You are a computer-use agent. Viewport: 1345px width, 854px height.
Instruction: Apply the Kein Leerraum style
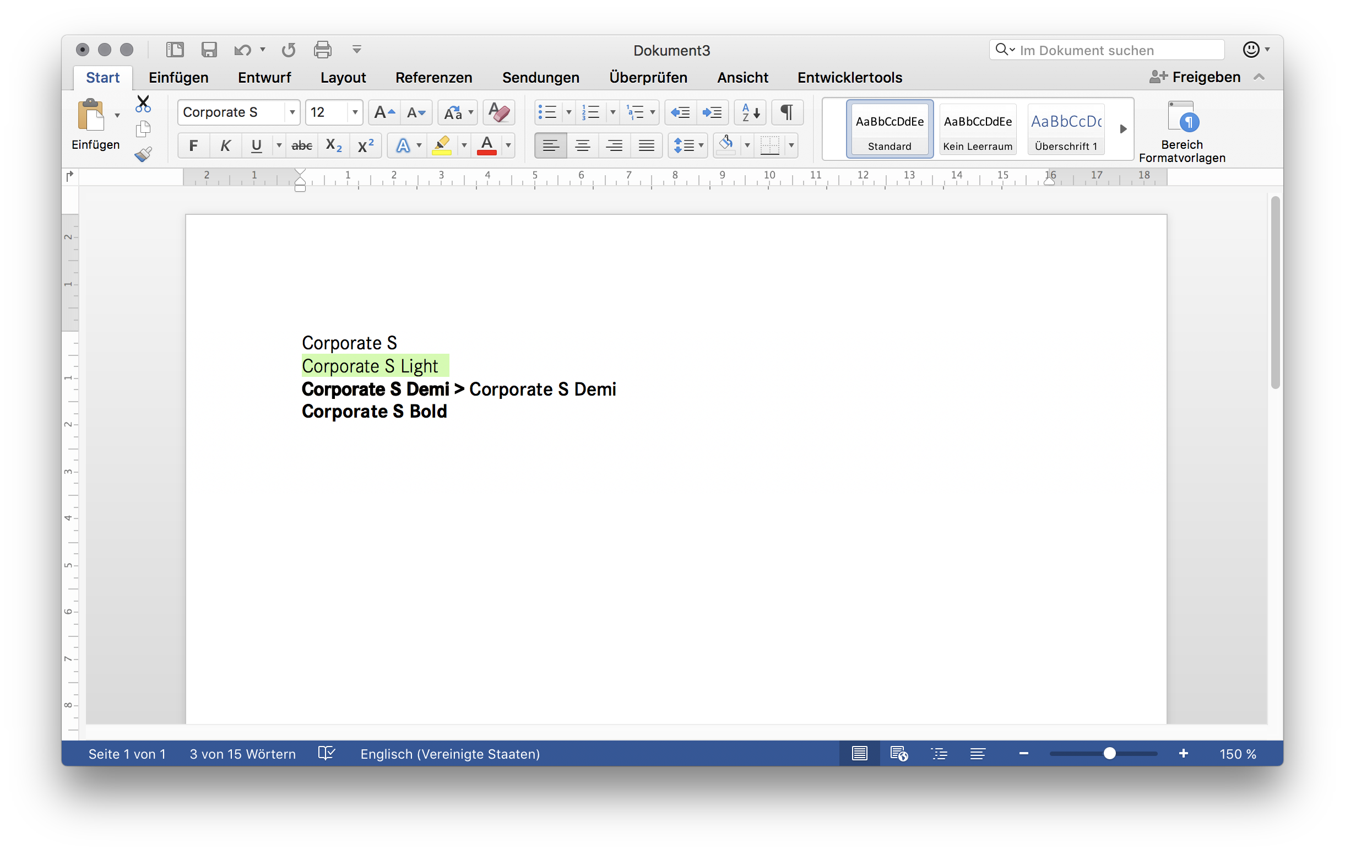tap(978, 129)
